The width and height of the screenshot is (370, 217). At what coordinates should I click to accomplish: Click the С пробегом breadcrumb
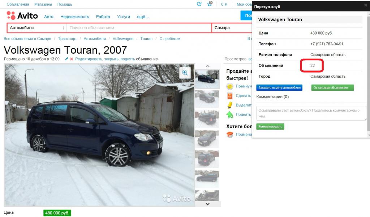pyautogui.click(x=170, y=39)
